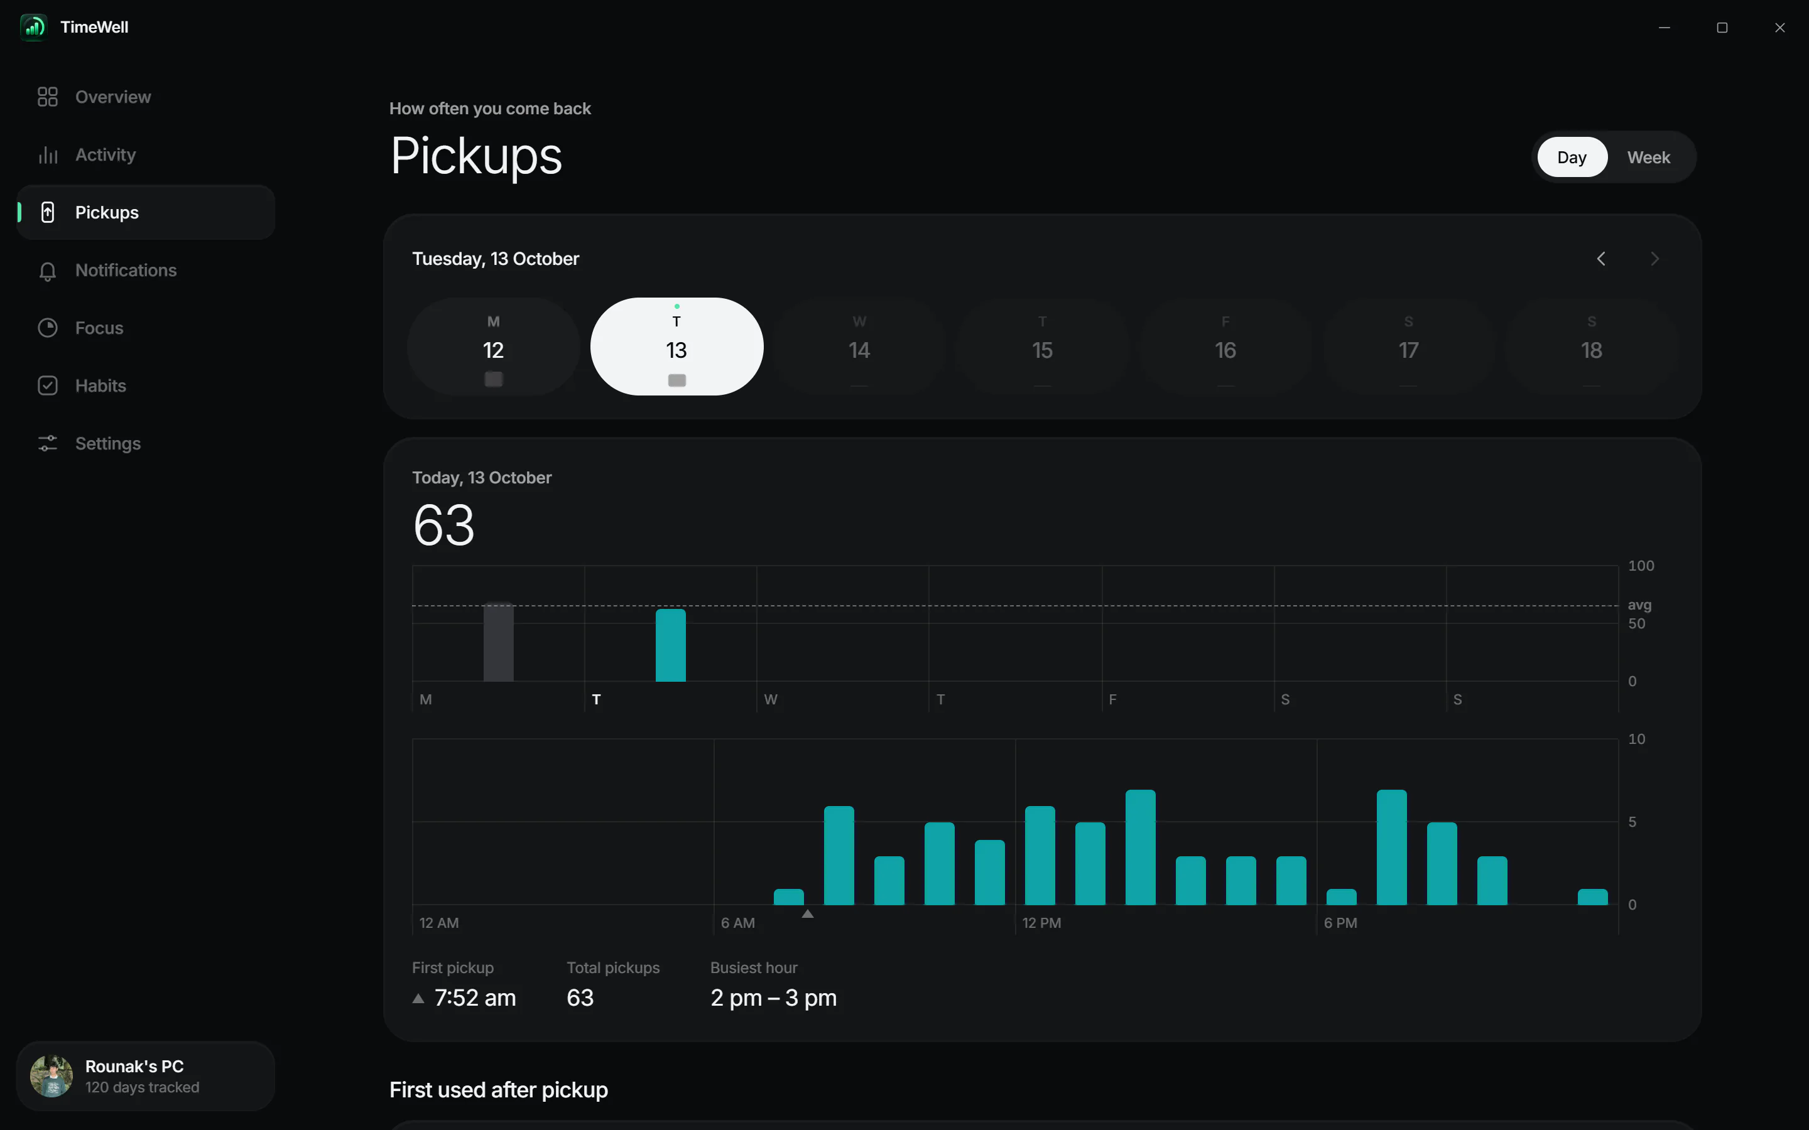Select Tuesday 13 in the date strip
Image resolution: width=1809 pixels, height=1130 pixels.
(676, 347)
